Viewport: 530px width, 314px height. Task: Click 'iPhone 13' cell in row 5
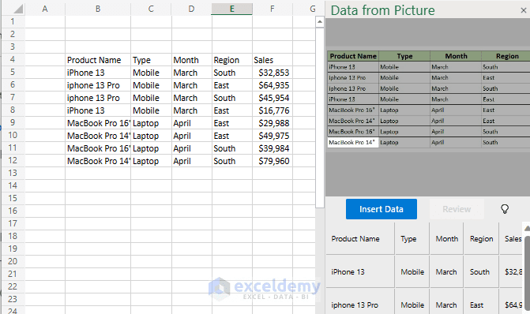coord(98,73)
